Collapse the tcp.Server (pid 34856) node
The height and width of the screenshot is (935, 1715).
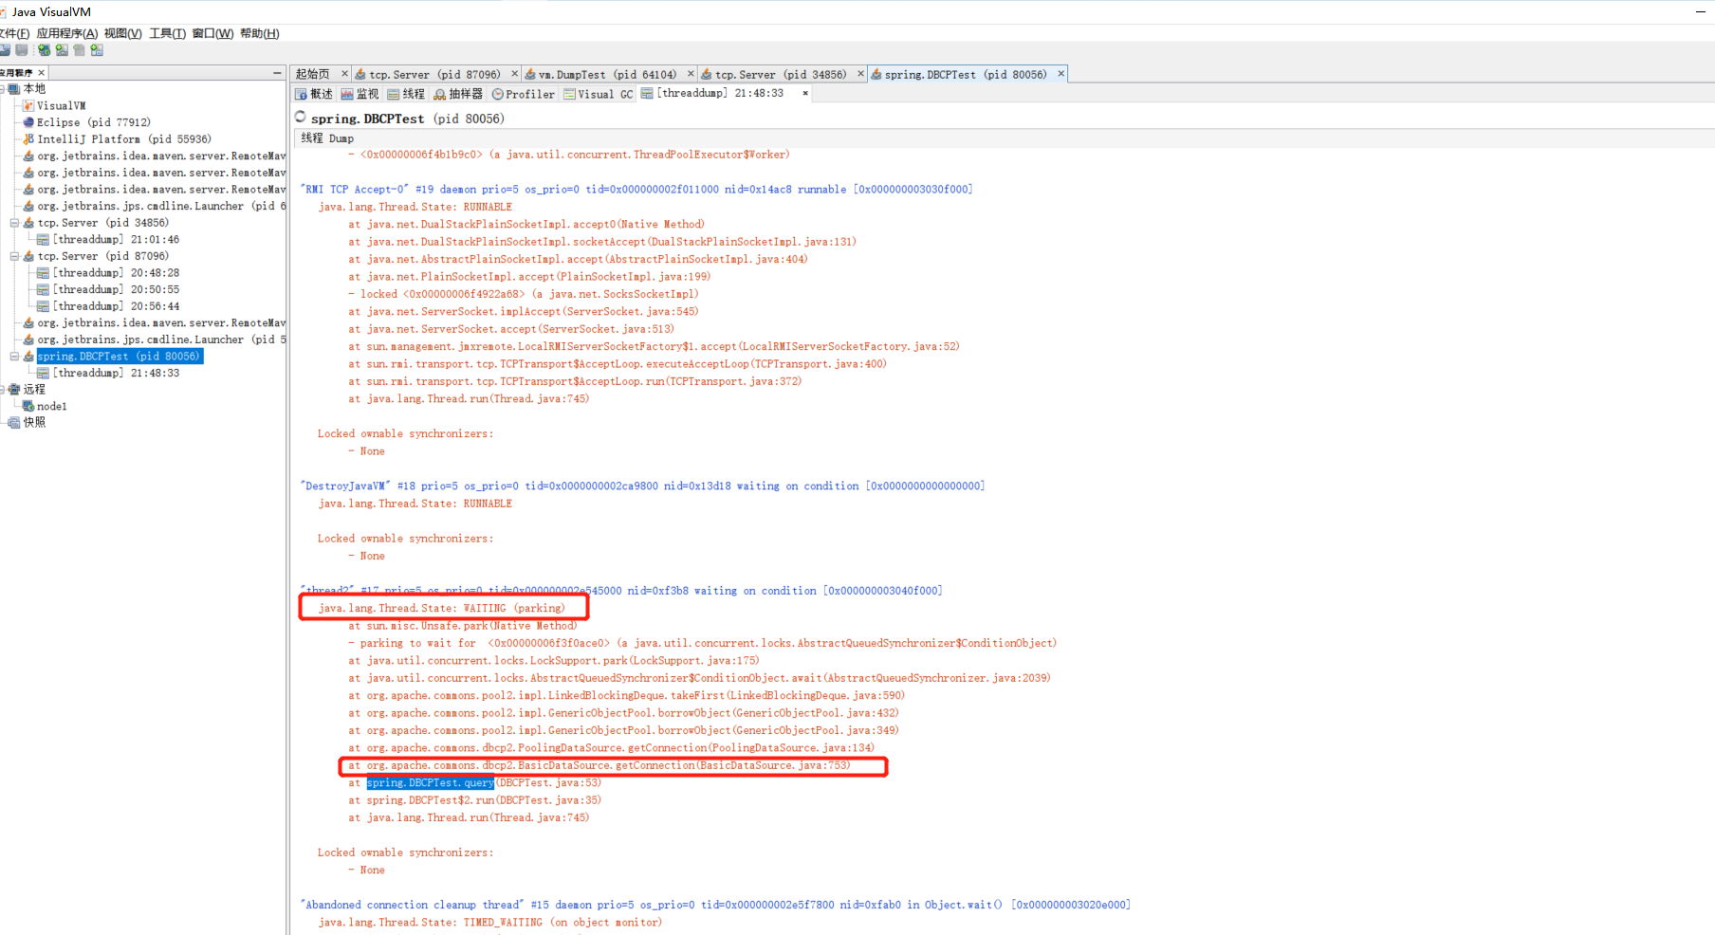point(15,222)
